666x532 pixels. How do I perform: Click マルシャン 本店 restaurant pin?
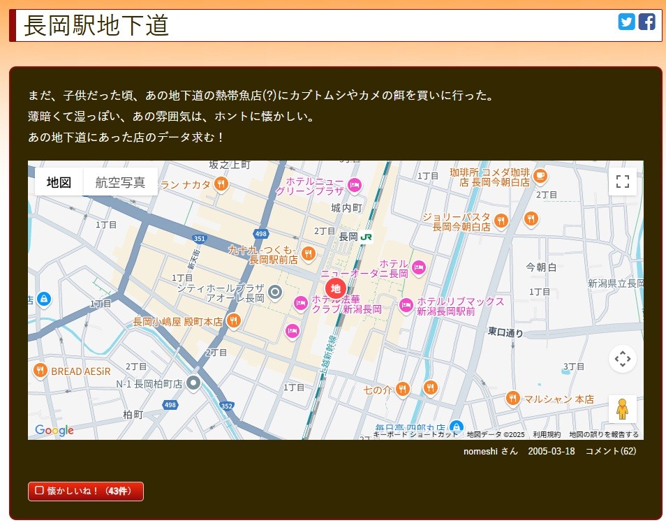512,398
